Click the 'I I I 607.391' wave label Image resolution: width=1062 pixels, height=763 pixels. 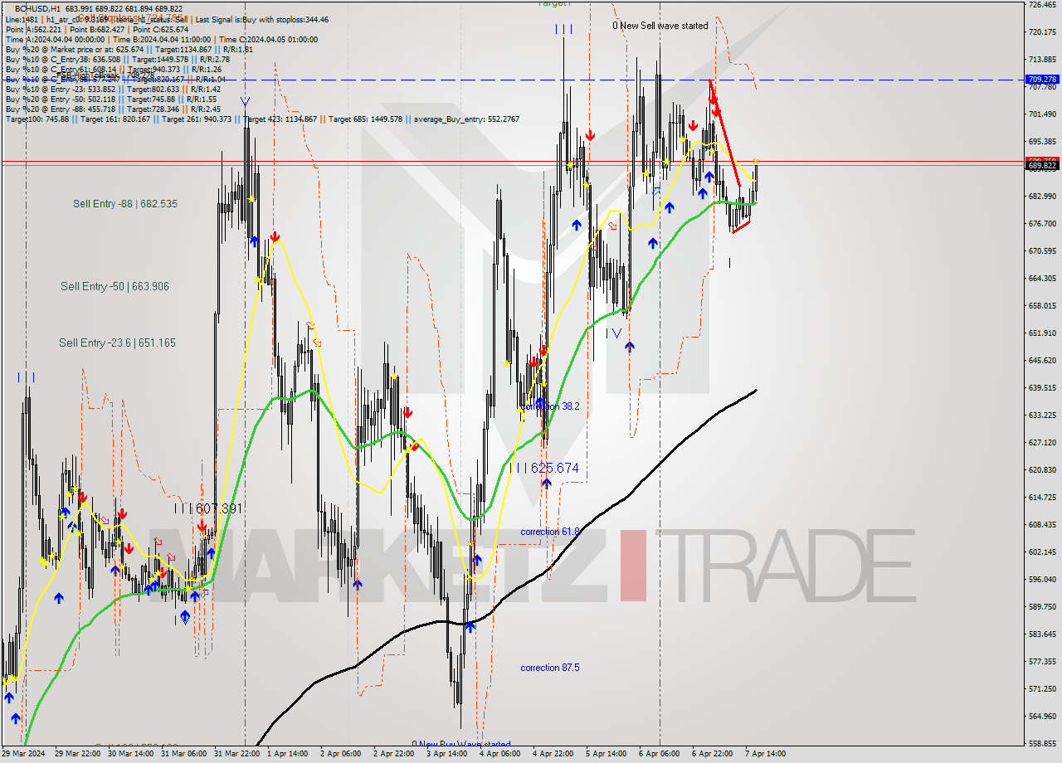coord(207,508)
